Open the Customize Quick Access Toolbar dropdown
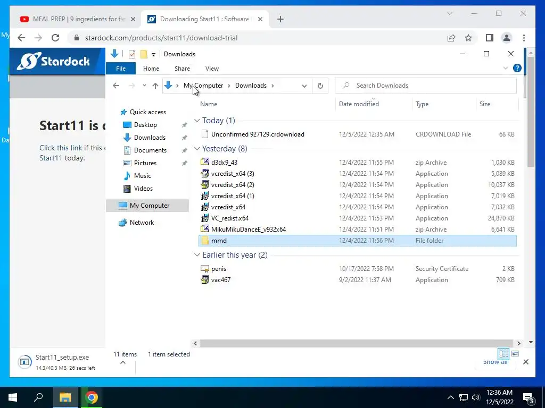This screenshot has width=545, height=408. (x=153, y=55)
